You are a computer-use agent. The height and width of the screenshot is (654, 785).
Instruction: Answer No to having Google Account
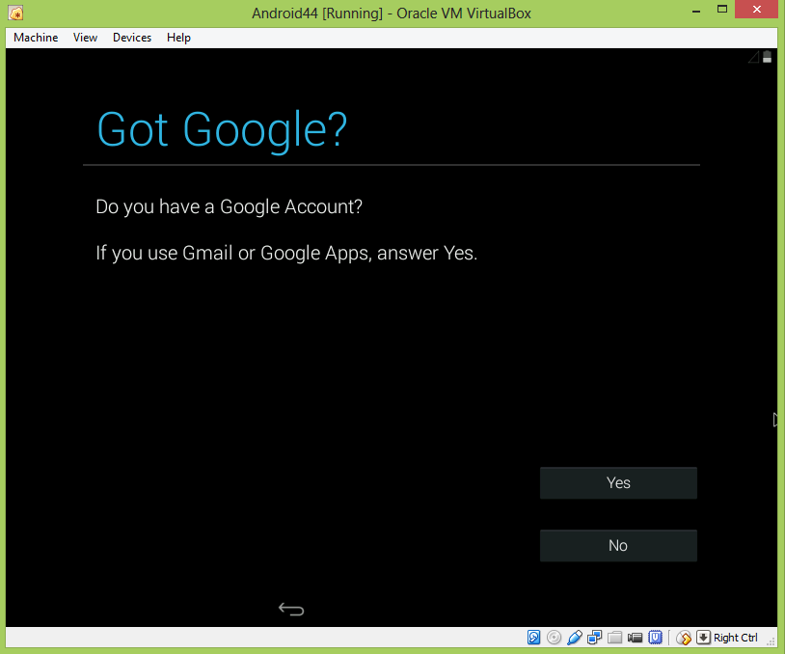(x=618, y=545)
